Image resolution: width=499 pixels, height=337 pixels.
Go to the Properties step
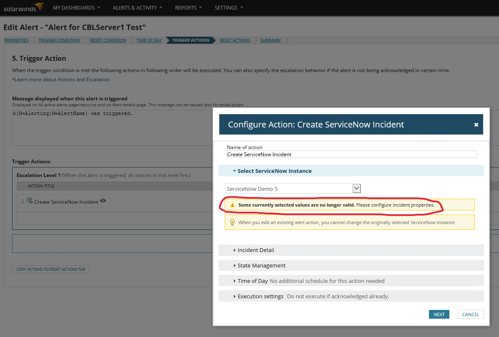pos(16,40)
